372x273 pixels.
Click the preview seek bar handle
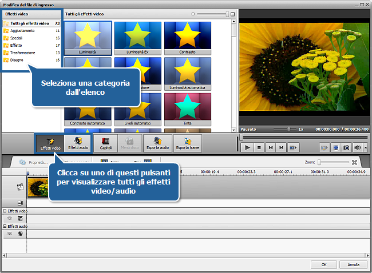click(241, 137)
